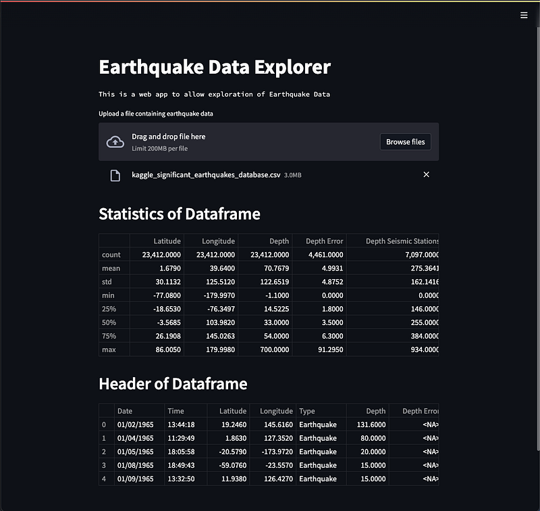Sort statistics table by Depth Error column
Viewport: 540px width, 511px height.
319,241
